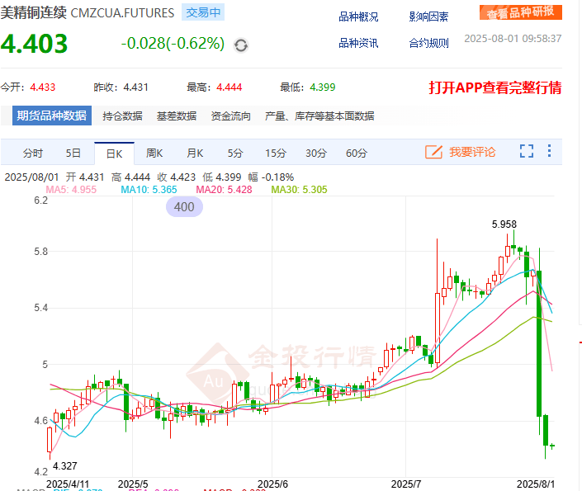Switch to 15分 interval tab
This screenshot has height=491, width=582.
pyautogui.click(x=276, y=153)
